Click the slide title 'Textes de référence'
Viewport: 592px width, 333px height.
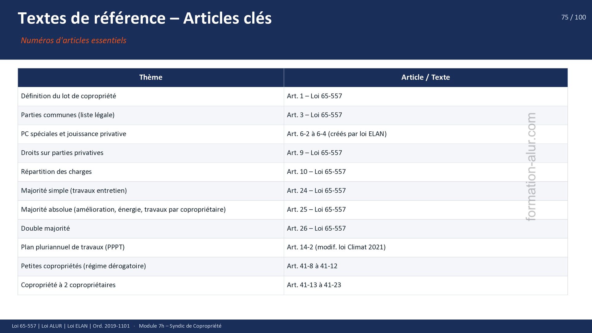[145, 18]
